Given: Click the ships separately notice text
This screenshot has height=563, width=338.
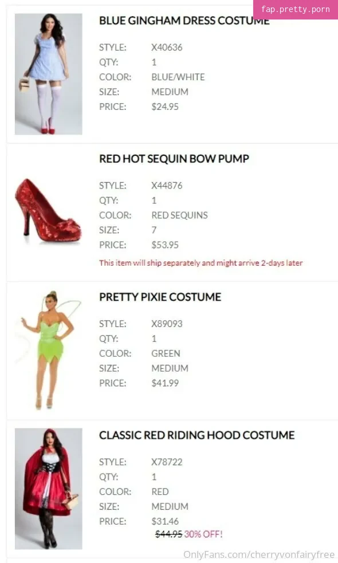Looking at the screenshot, I should [x=201, y=263].
